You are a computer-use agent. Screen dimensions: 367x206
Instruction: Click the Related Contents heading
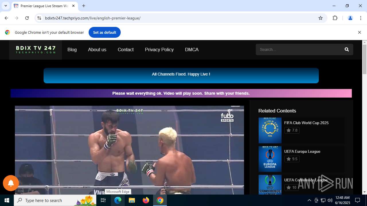[x=277, y=111]
